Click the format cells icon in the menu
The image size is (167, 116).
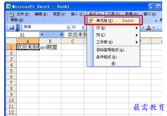(90, 21)
